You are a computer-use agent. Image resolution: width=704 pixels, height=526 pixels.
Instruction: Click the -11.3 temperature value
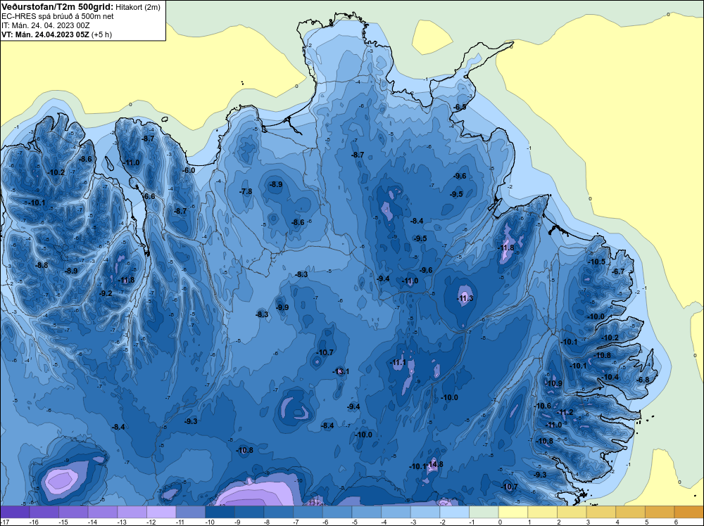tap(465, 298)
